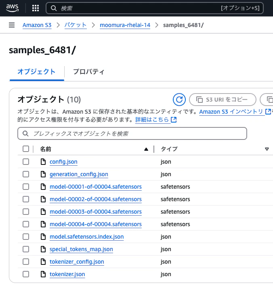The image size is (273, 285).
Task: Open model-00003-of-00004.safetensors object
Action: [96, 212]
